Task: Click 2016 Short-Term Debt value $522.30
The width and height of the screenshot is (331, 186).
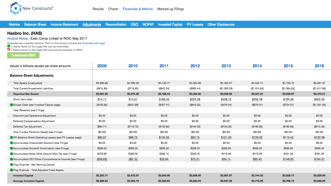Action: tap(319, 99)
